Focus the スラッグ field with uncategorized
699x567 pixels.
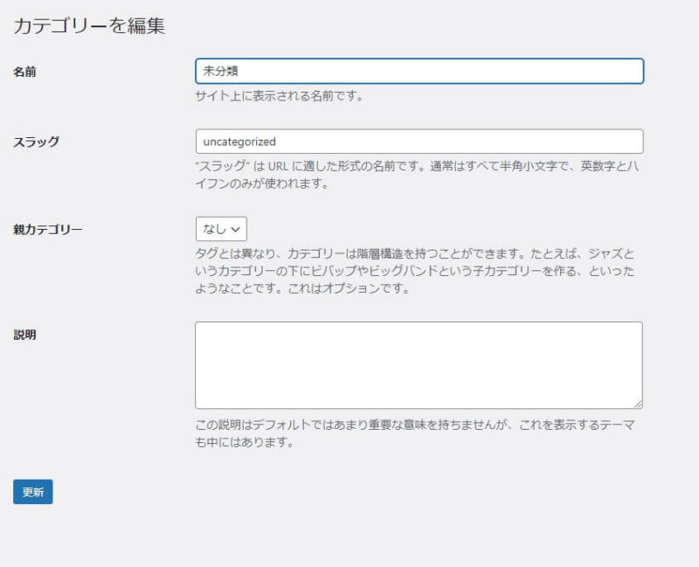click(419, 142)
